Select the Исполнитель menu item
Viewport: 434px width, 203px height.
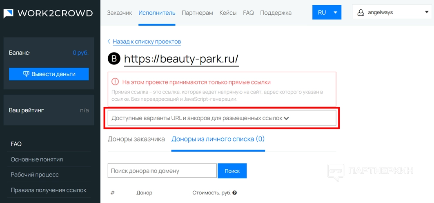[157, 13]
